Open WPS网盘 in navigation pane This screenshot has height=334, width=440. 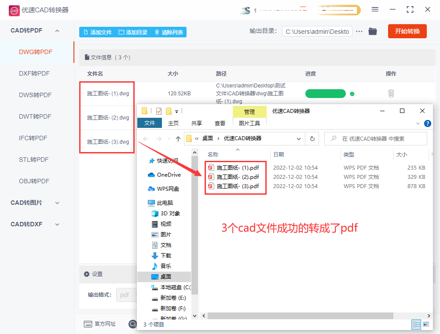coord(164,189)
